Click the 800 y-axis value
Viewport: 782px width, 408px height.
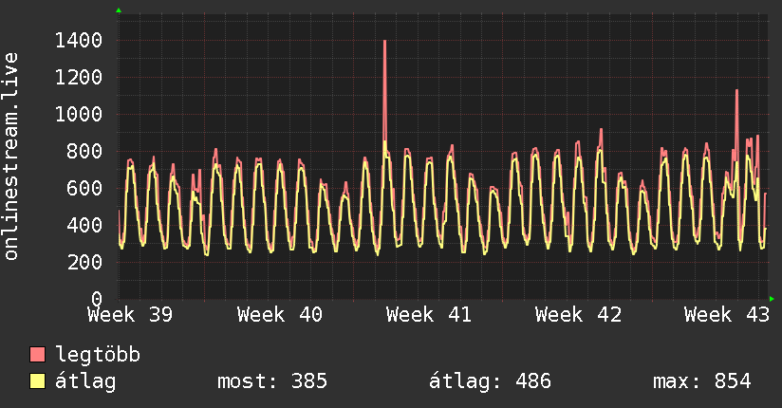click(84, 151)
